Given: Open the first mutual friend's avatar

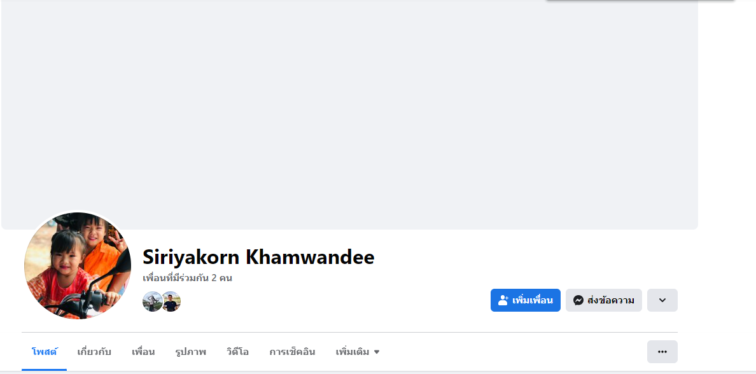Looking at the screenshot, I should click(x=152, y=301).
